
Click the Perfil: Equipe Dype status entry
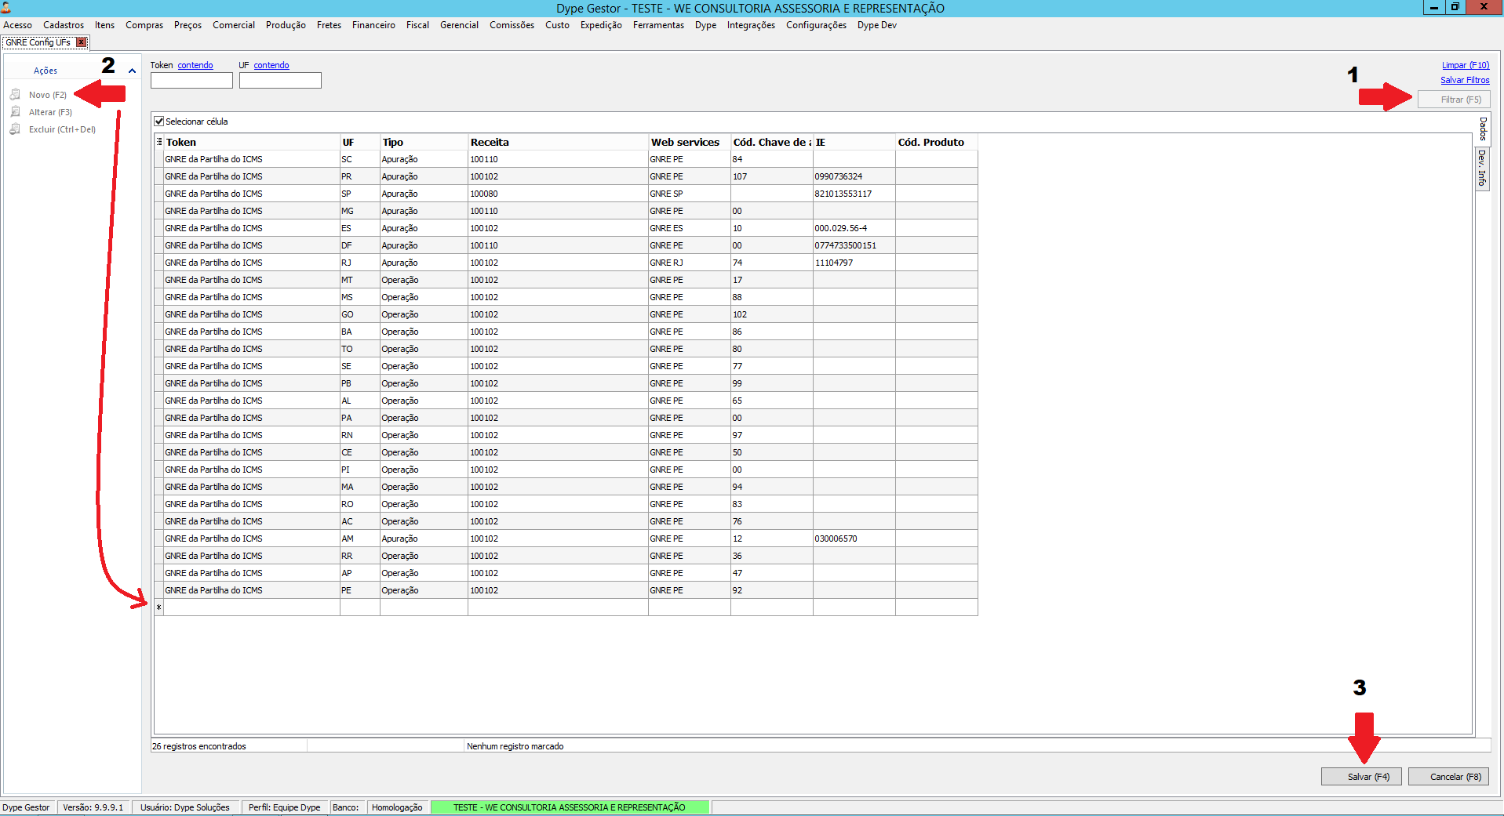pyautogui.click(x=284, y=807)
